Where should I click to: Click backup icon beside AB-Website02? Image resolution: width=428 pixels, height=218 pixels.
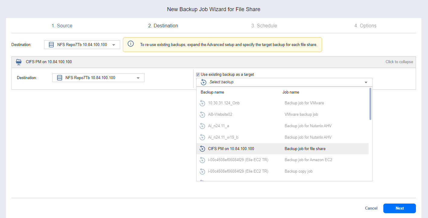pos(203,115)
